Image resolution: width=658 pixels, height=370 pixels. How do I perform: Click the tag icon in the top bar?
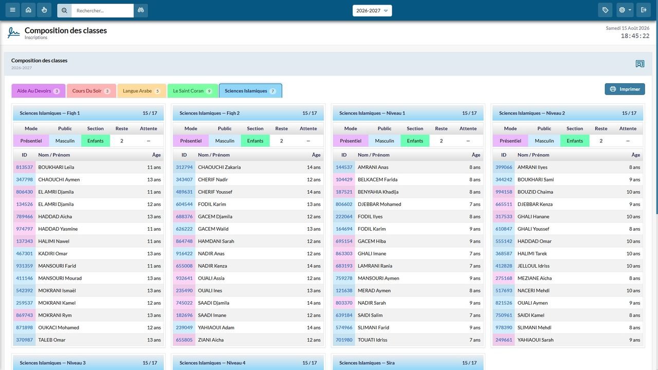[x=606, y=10]
